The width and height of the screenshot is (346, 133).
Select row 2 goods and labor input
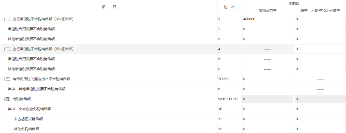tap(267, 29)
